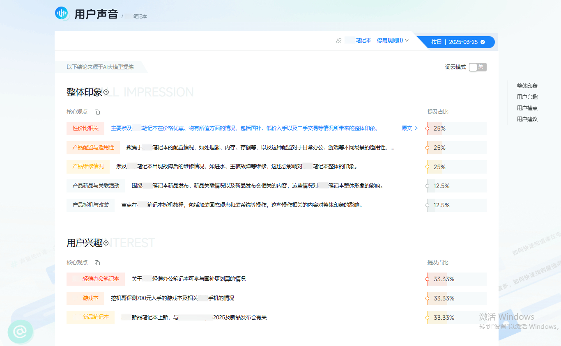Jump to 用户兴趣 in side navigation
This screenshot has height=346, width=561.
[x=527, y=97]
